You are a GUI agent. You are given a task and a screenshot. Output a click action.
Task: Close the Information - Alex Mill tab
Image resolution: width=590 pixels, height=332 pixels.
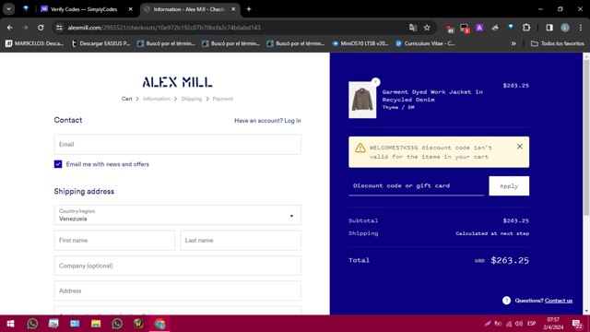pyautogui.click(x=233, y=9)
